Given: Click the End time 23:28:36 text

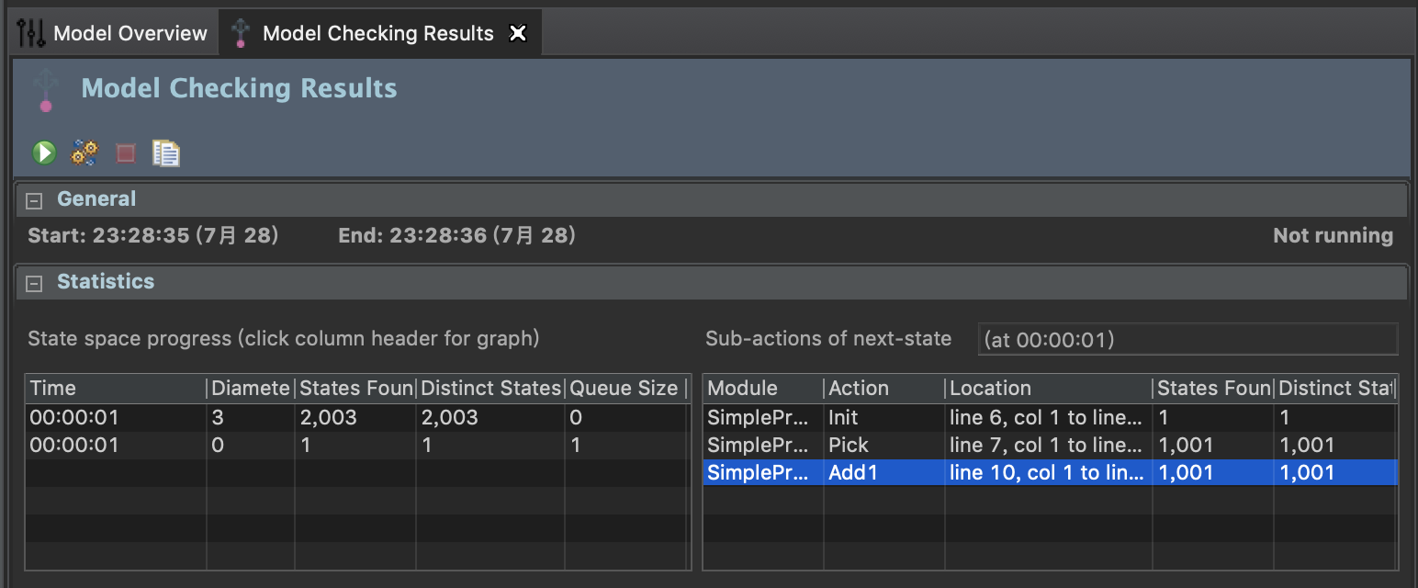Looking at the screenshot, I should tap(456, 236).
